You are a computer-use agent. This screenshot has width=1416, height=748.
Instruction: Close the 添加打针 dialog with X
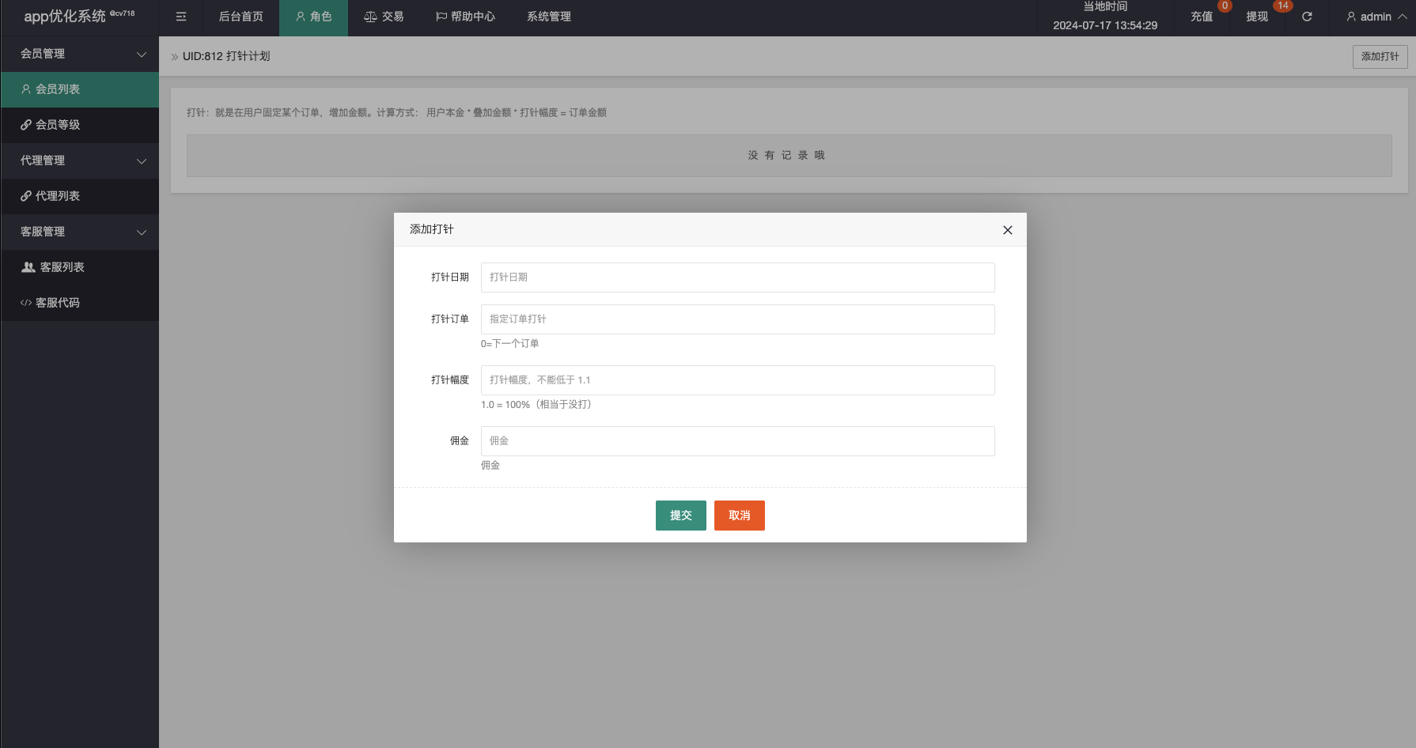point(1007,230)
